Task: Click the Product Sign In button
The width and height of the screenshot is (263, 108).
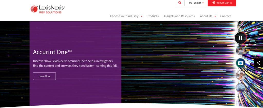Action: click(x=222, y=3)
